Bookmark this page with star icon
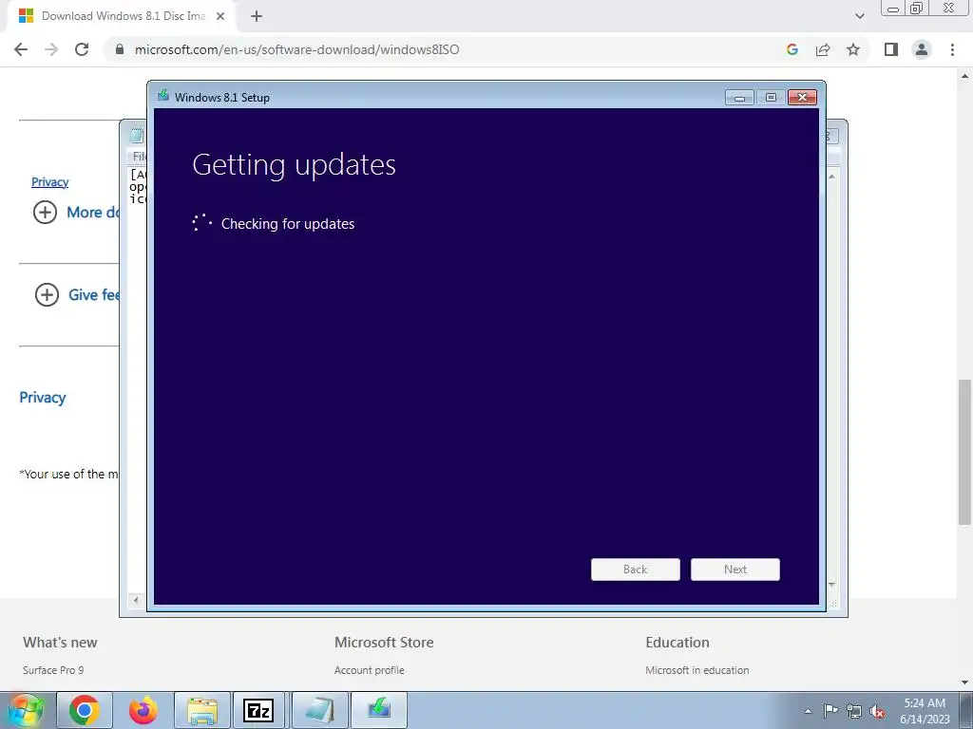Screen dimensions: 973x729 click(x=853, y=49)
